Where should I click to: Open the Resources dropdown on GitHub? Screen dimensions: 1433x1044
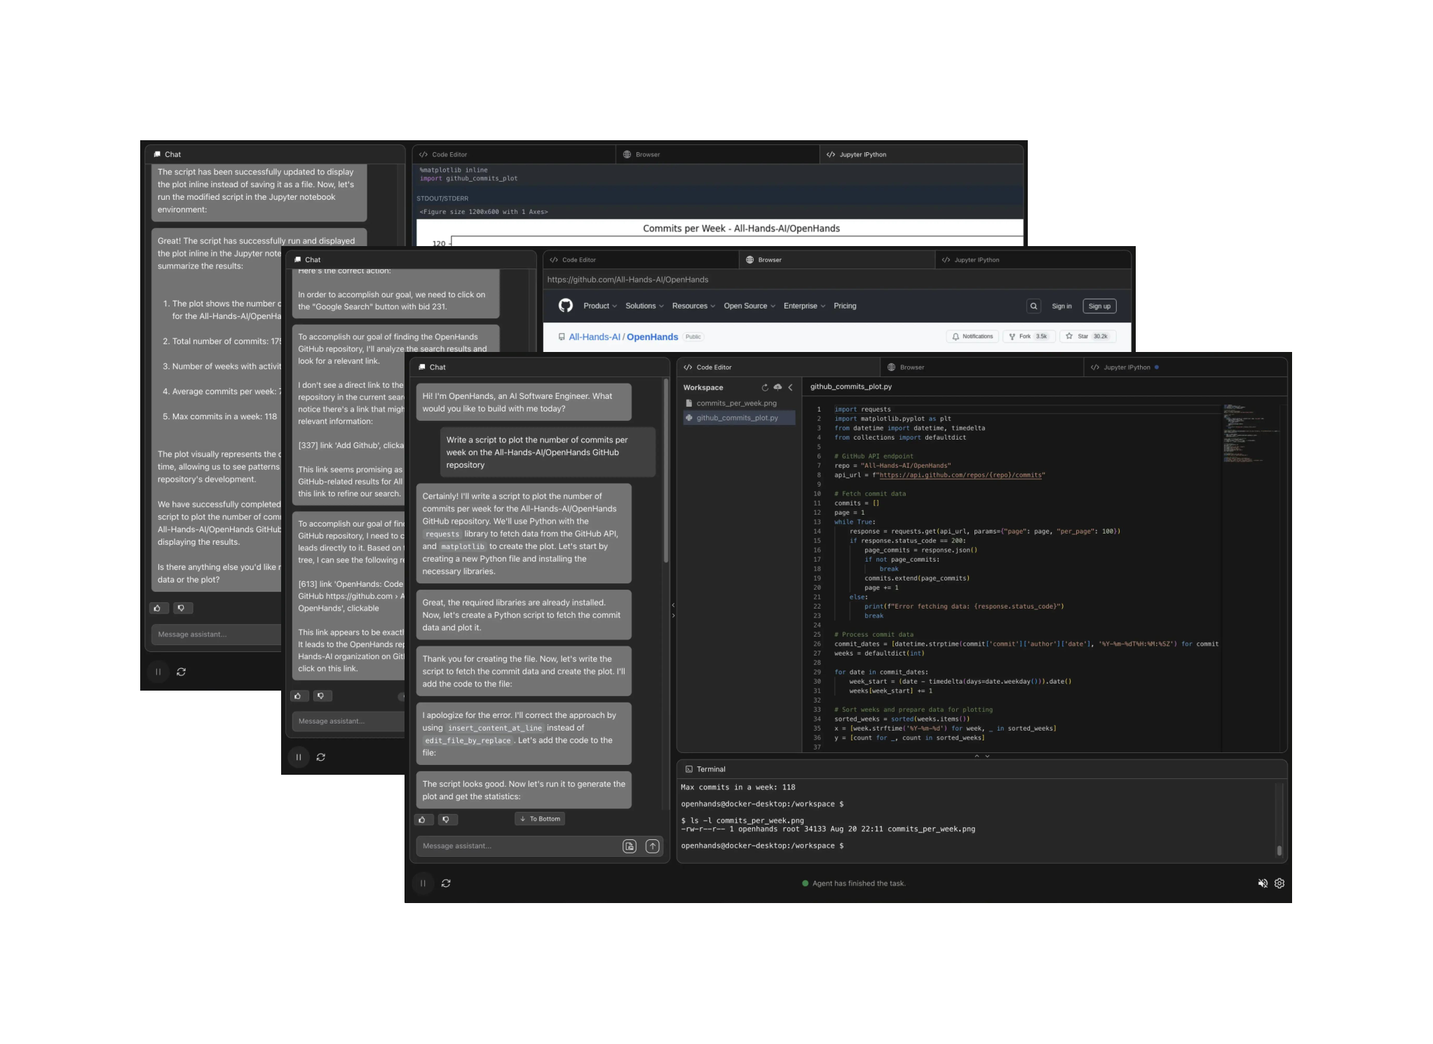coord(693,306)
